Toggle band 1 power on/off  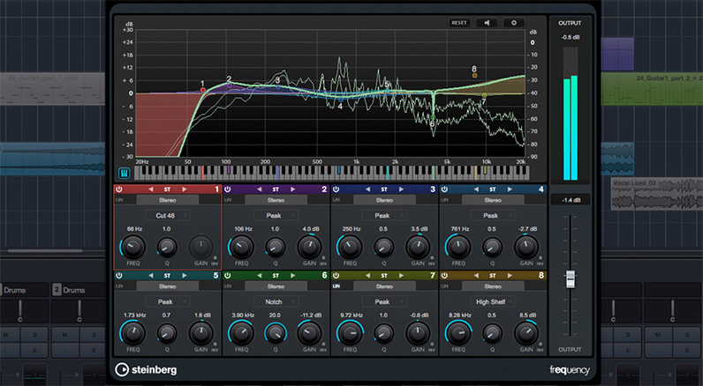pos(119,189)
